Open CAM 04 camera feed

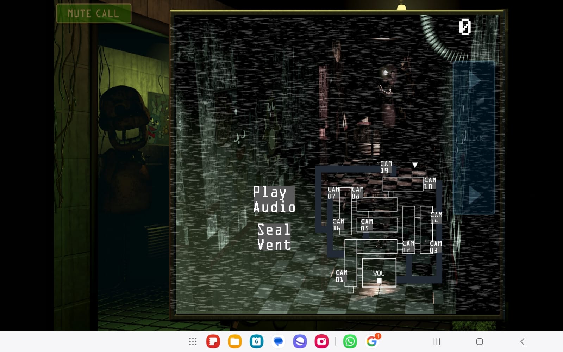pyautogui.click(x=436, y=218)
